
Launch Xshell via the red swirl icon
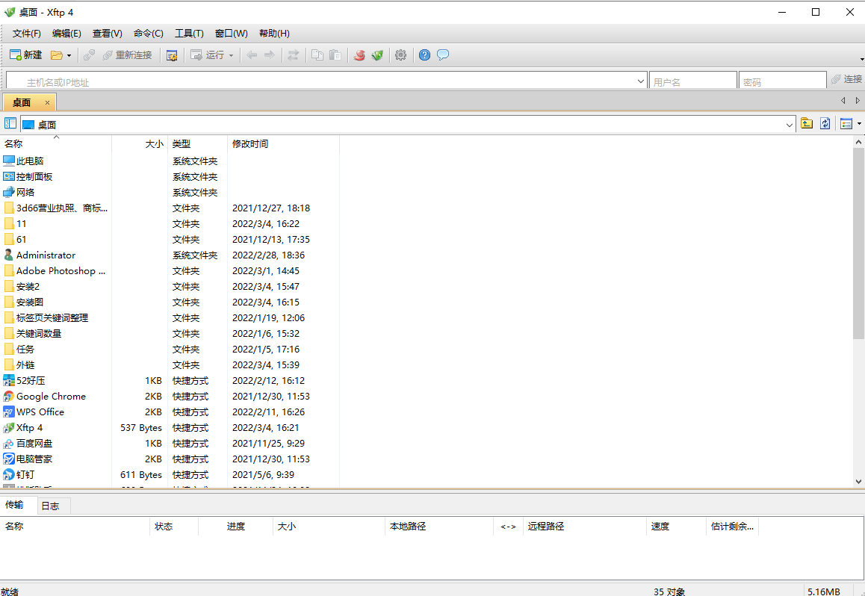pos(359,55)
